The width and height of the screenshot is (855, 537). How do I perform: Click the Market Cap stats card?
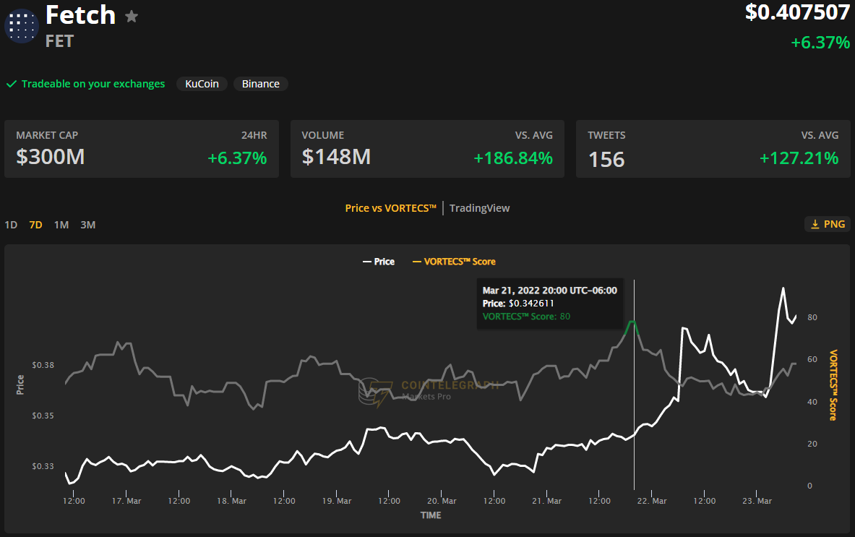tap(141, 149)
